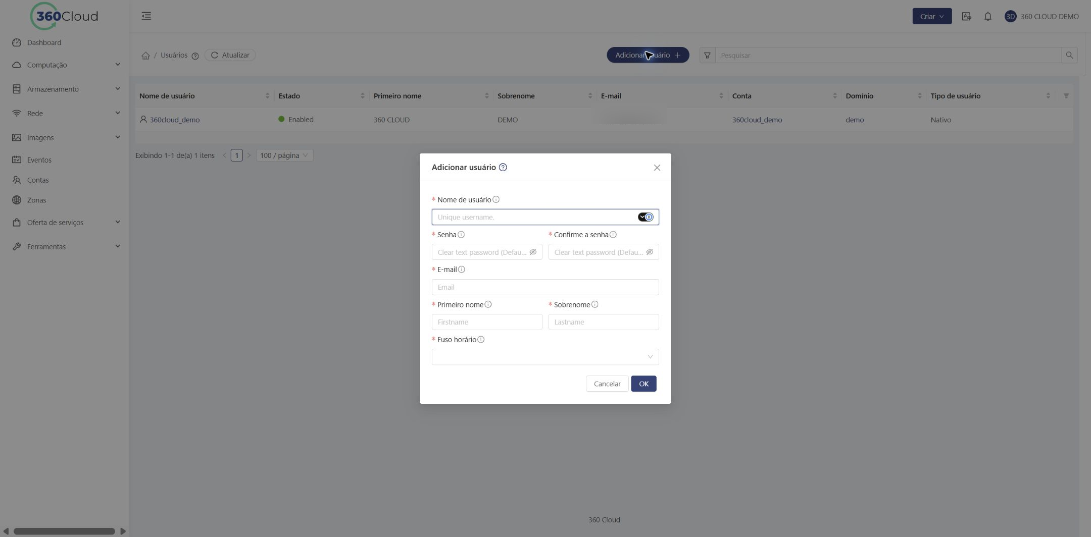1091x537 pixels.
Task: Collapse the sidebar with the menu-fold icon
Action: [146, 16]
